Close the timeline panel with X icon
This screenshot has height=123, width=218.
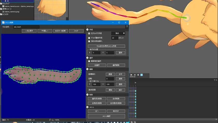point(216,80)
